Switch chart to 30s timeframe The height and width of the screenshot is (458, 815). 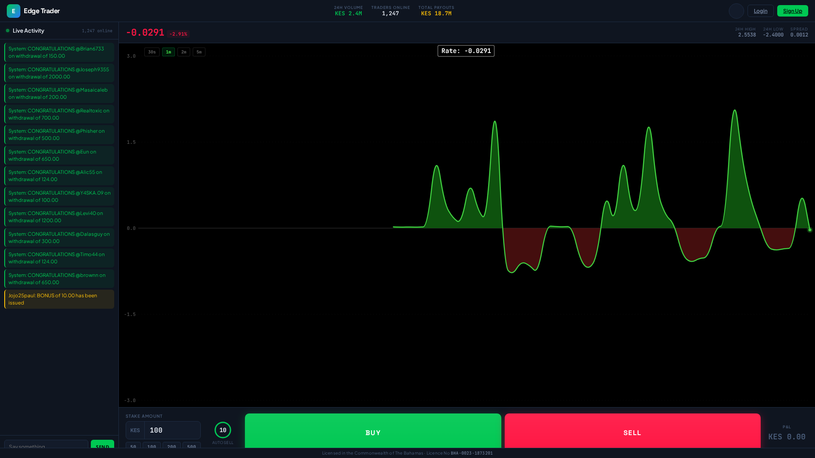[x=152, y=52]
